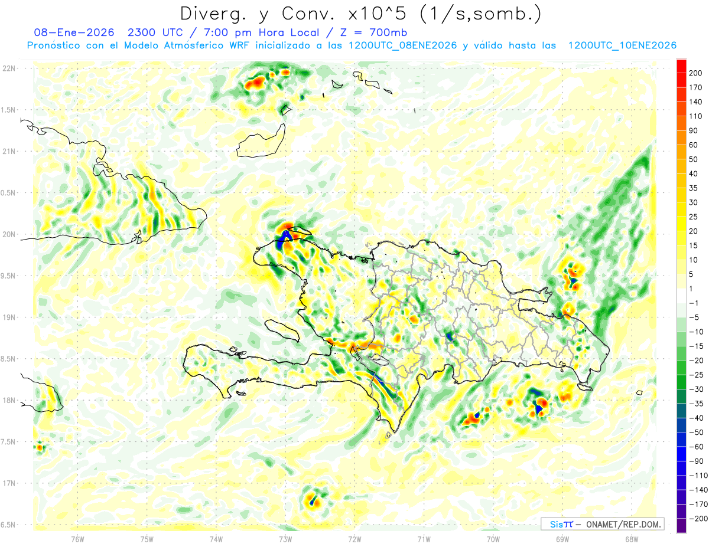Pick the red swatch atop the color bar
The image size is (709, 547).
click(x=681, y=66)
